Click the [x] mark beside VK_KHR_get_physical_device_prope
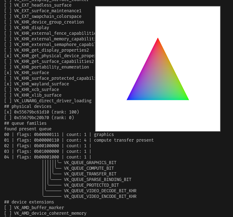 (8, 56)
